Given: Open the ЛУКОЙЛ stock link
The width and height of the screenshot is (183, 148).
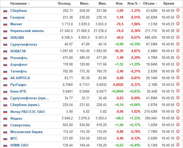Looking at the screenshot, I should click(17, 38).
